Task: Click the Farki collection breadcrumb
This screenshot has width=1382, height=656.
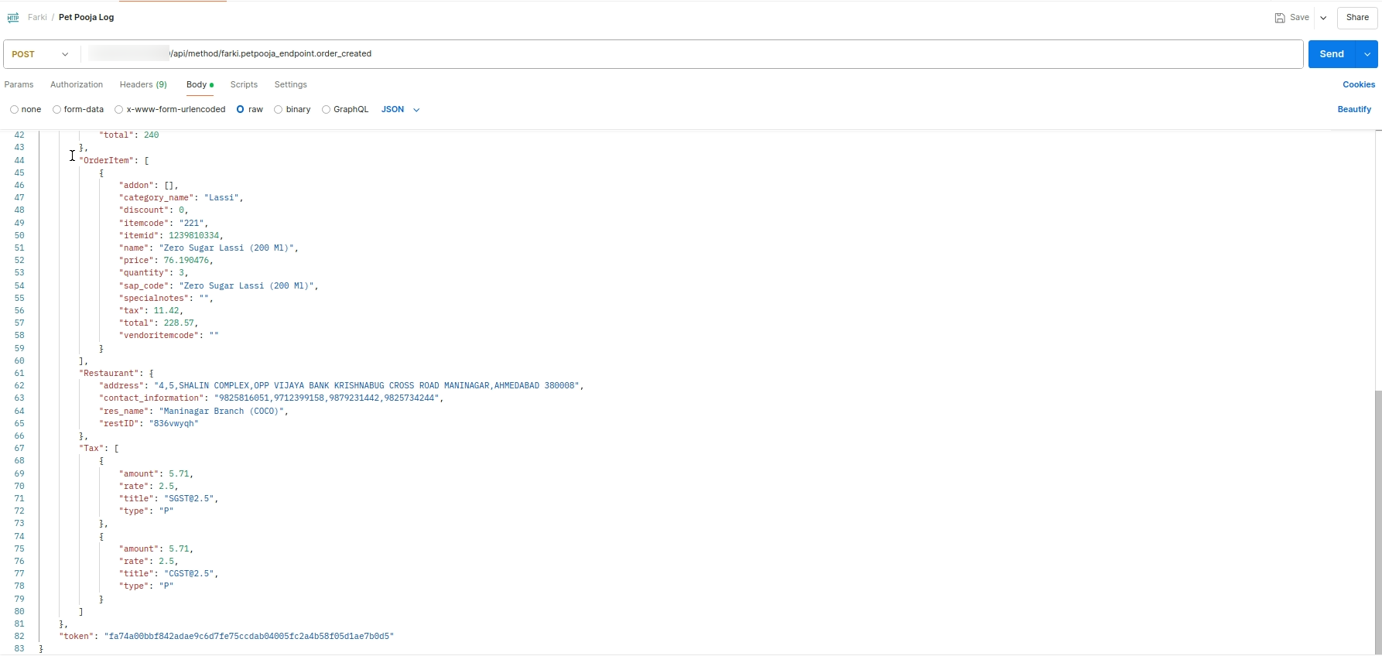Action: 37,18
